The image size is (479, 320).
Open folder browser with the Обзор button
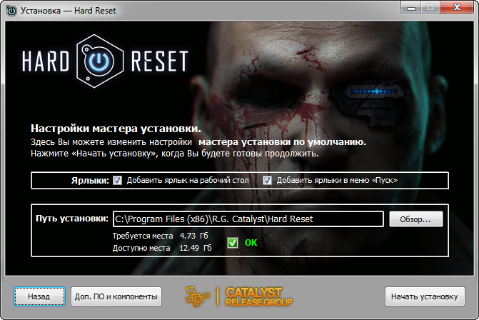[416, 219]
